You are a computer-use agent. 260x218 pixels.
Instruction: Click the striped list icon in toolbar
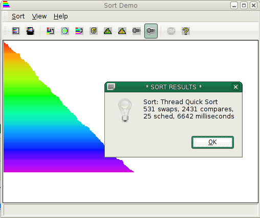tap(16, 31)
